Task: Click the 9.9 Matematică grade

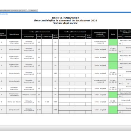Action: coord(120,104)
